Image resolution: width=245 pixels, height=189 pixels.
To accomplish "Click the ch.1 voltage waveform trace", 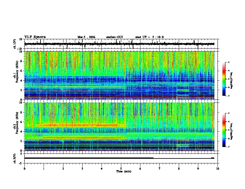I will (119, 44).
